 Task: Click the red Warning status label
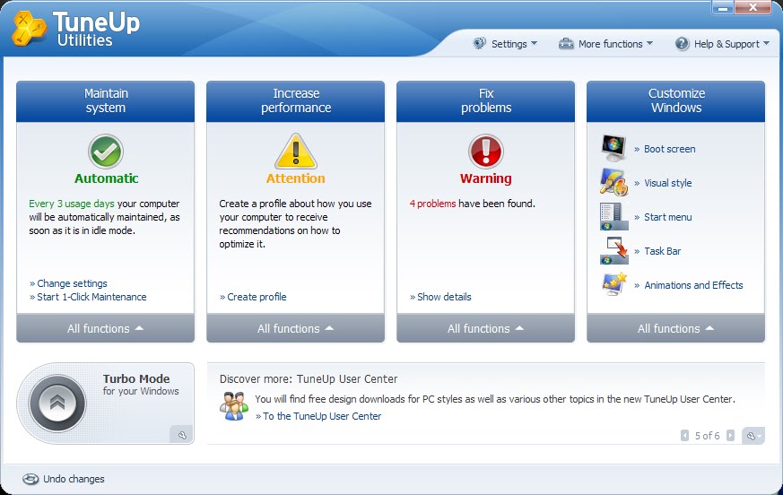tap(486, 178)
